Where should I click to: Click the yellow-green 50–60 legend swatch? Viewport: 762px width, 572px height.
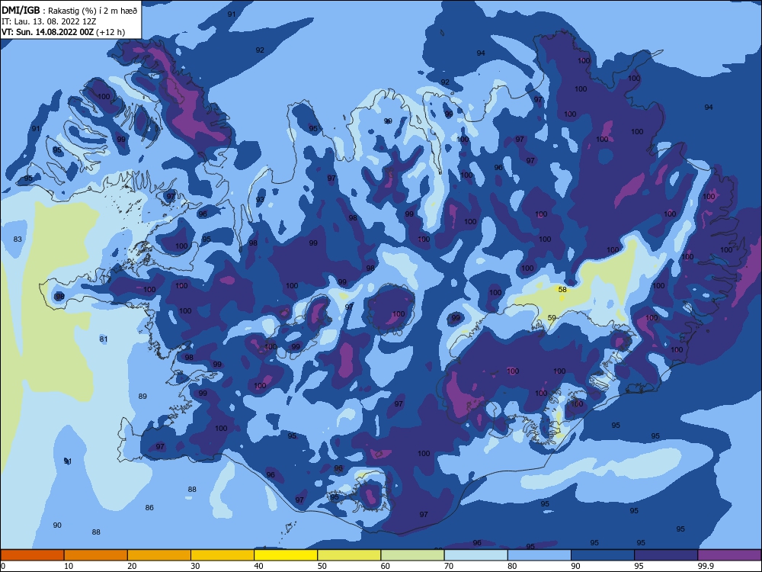[x=349, y=555]
